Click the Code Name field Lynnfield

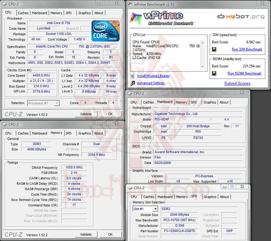tap(44, 29)
